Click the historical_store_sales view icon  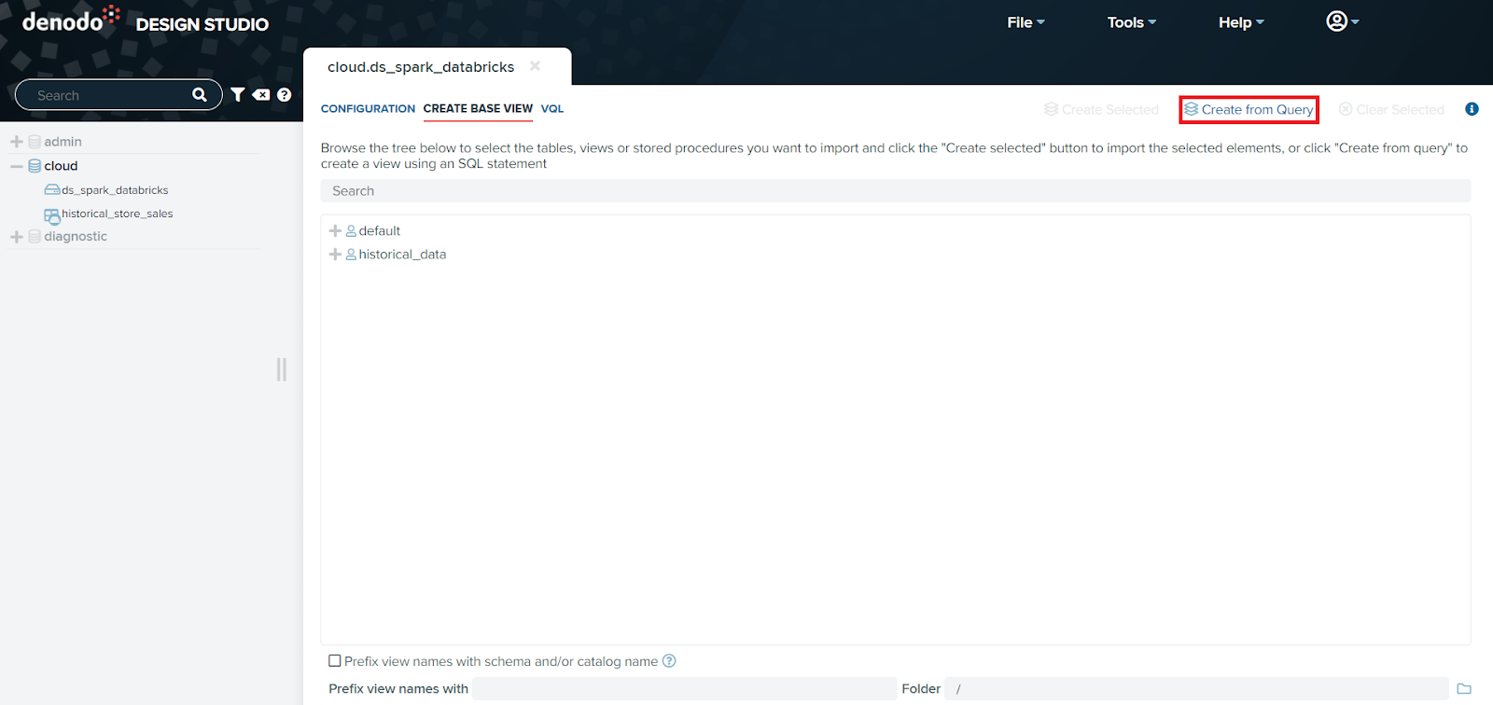pyautogui.click(x=52, y=215)
